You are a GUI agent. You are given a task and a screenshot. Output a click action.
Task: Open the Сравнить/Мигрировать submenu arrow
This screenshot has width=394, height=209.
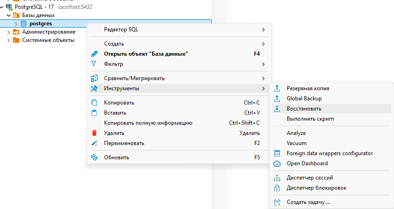(263, 79)
